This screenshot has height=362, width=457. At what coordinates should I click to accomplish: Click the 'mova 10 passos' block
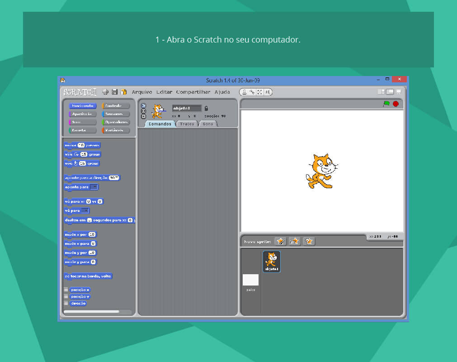[82, 145]
